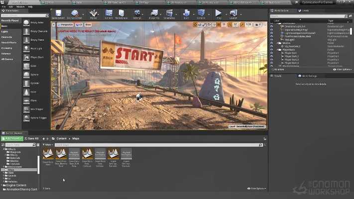Click the Add/Import button
The width and height of the screenshot is (354, 199).
pyautogui.click(x=11, y=138)
